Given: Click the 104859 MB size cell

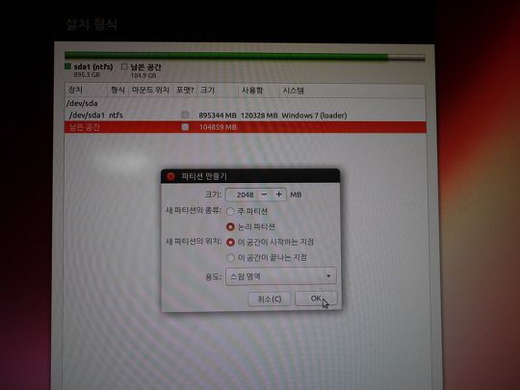Looking at the screenshot, I should [218, 127].
